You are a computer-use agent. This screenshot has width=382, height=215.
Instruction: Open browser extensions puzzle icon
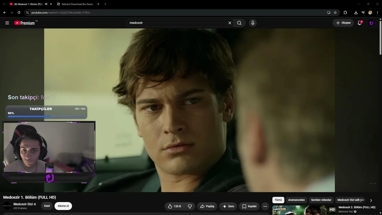point(345,13)
